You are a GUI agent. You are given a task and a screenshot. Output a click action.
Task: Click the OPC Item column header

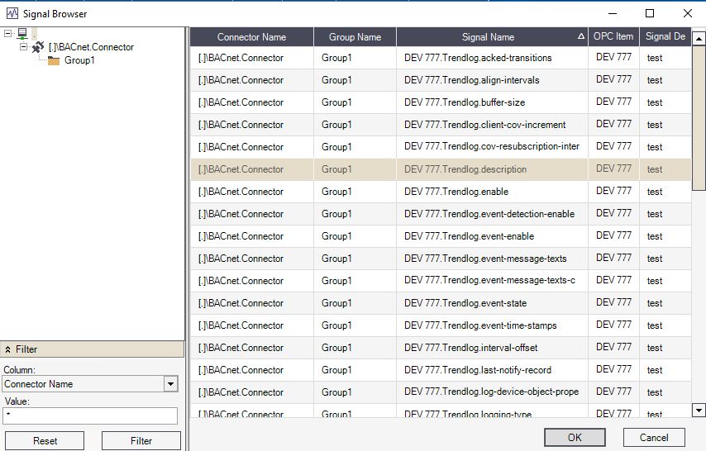pyautogui.click(x=613, y=37)
